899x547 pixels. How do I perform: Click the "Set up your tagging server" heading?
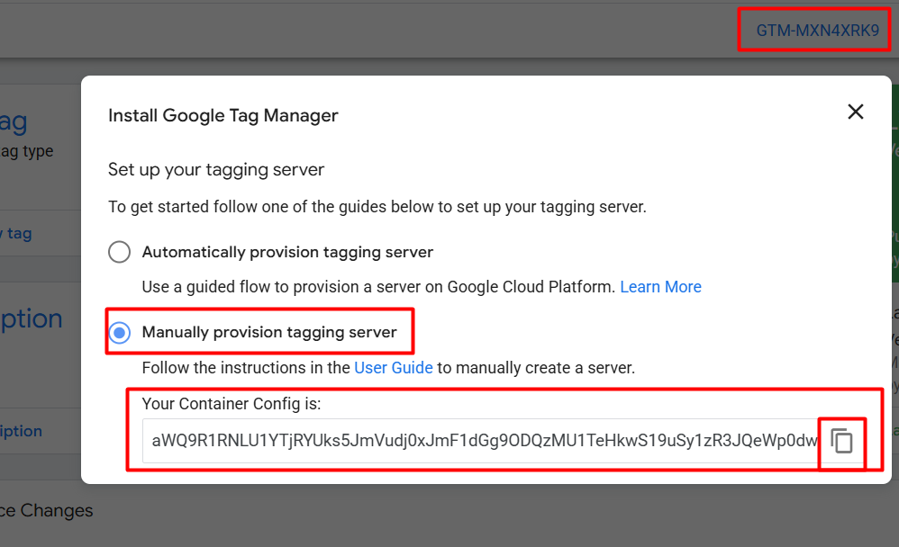216,169
